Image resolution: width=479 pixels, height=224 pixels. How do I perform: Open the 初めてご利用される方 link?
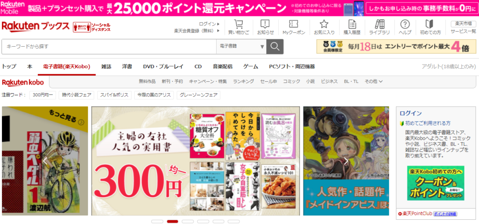428,123
